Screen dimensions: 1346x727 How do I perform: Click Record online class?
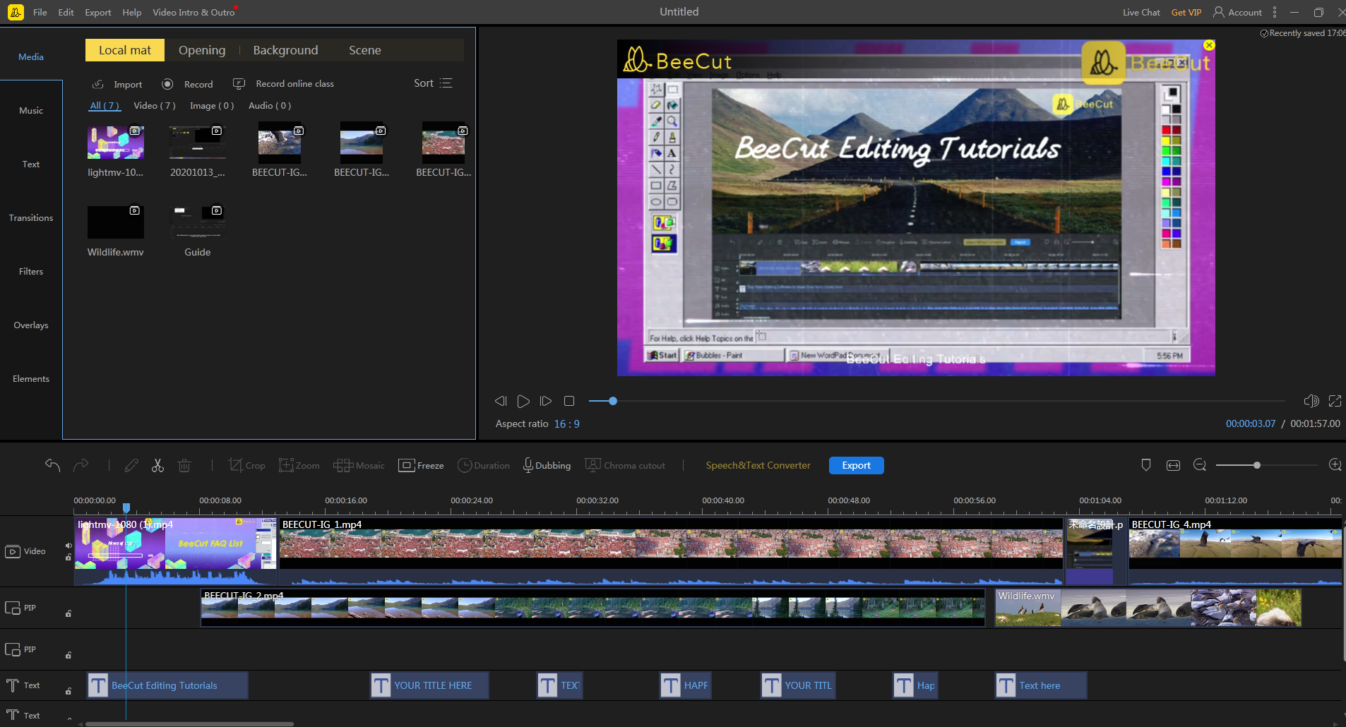tap(283, 84)
